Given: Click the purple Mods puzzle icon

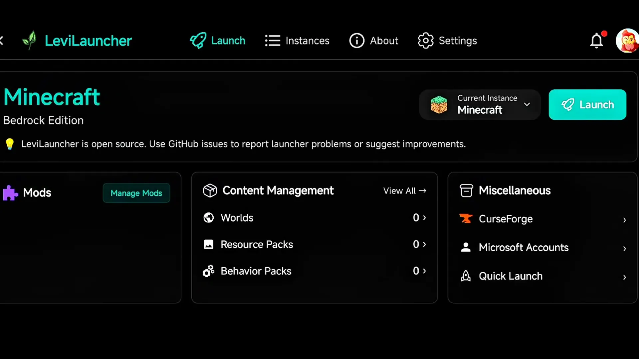Looking at the screenshot, I should [10, 193].
